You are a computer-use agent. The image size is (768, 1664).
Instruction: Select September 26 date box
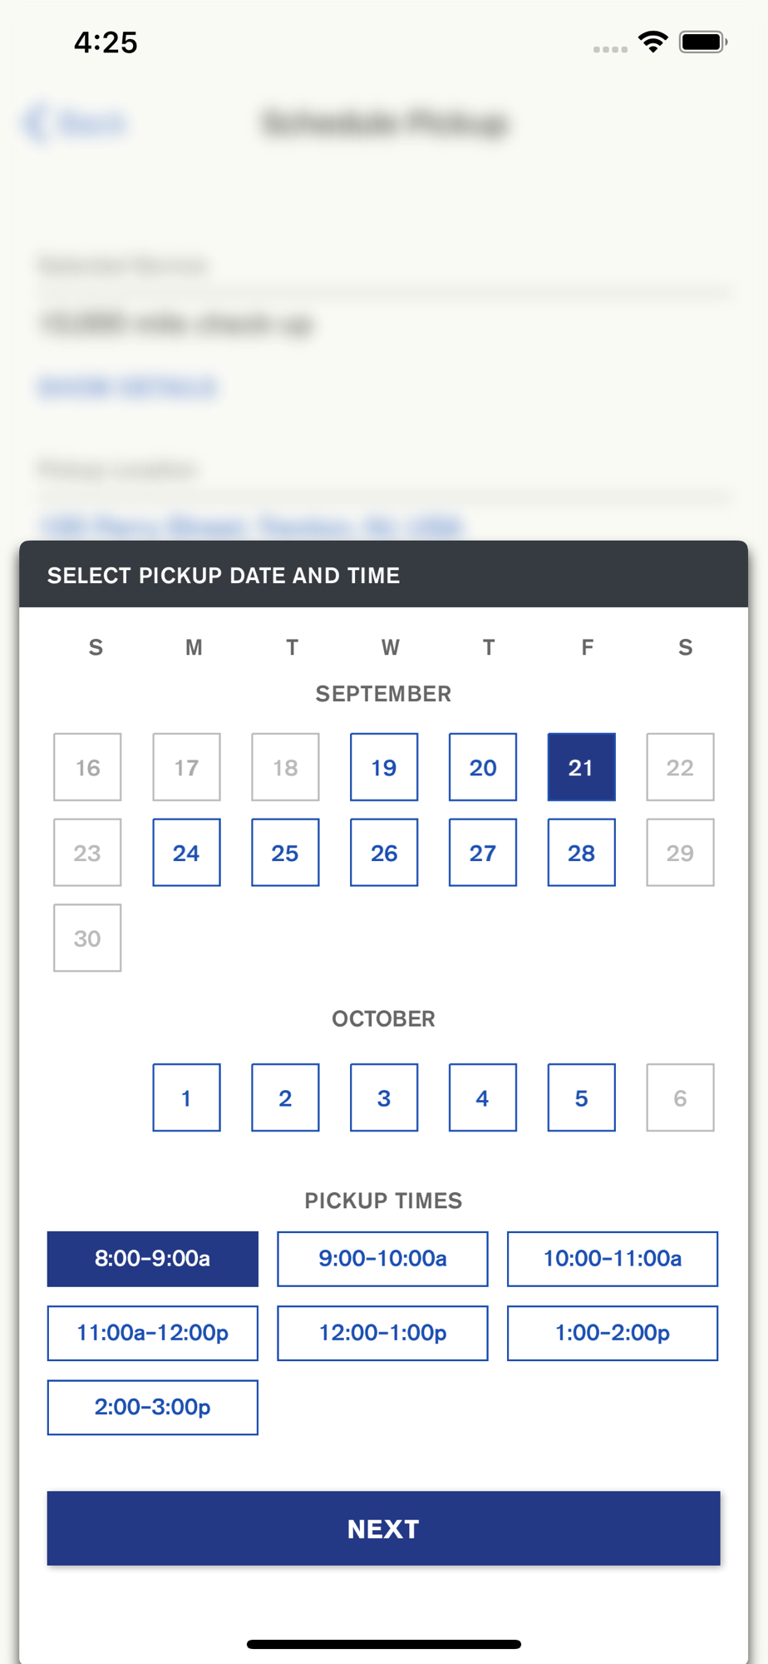click(x=384, y=853)
